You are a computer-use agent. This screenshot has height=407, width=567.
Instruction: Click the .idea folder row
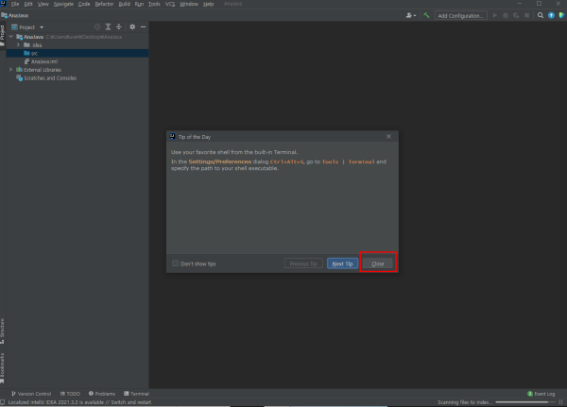coord(77,44)
